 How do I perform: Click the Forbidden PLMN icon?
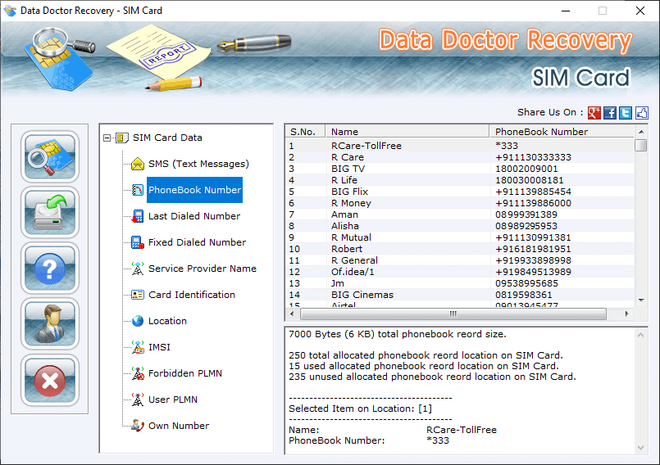(x=138, y=373)
